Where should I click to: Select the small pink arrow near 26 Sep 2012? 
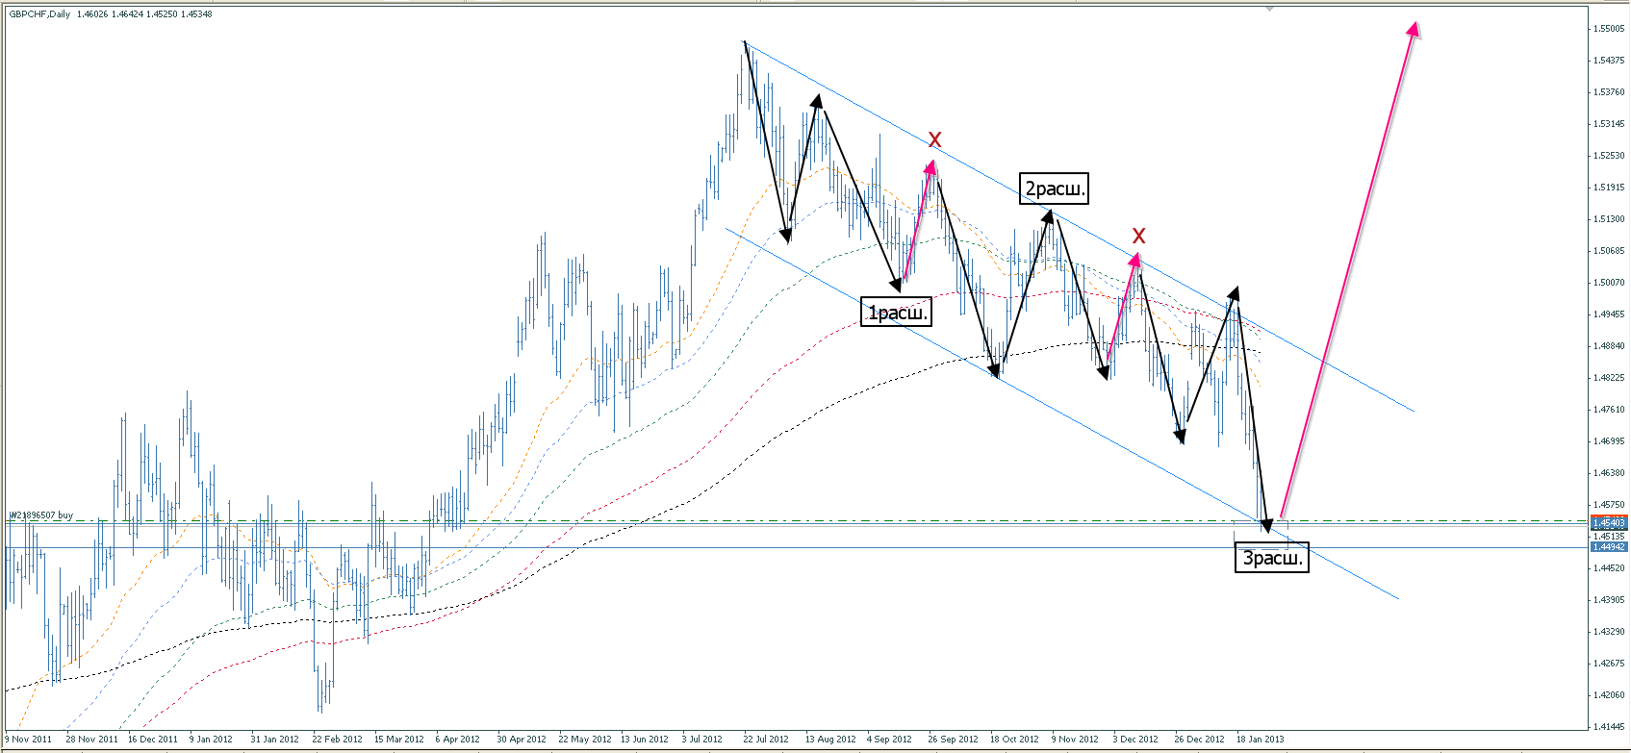coord(918,219)
